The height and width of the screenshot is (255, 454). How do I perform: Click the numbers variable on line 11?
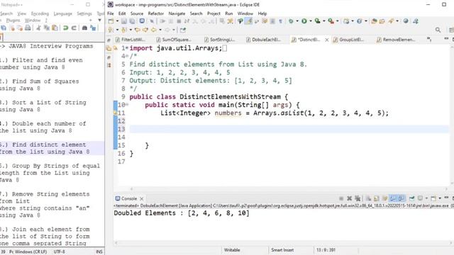coord(228,113)
